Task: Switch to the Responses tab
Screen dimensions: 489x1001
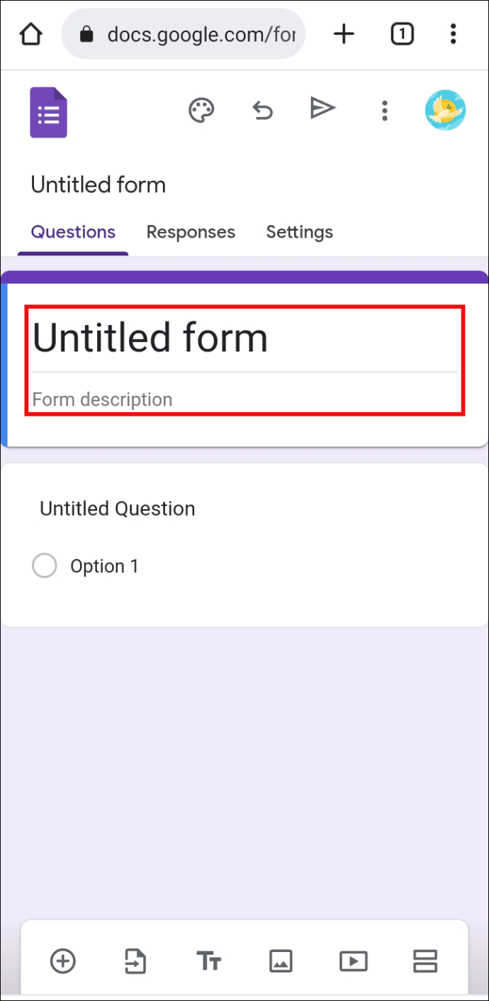Action: tap(191, 232)
